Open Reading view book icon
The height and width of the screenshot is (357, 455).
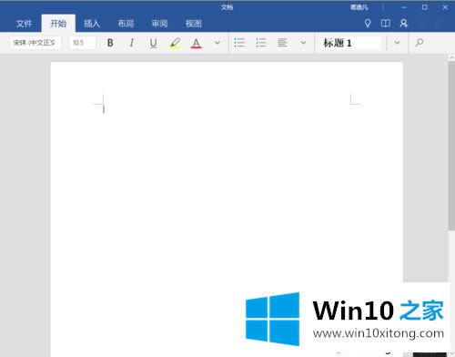coord(386,24)
